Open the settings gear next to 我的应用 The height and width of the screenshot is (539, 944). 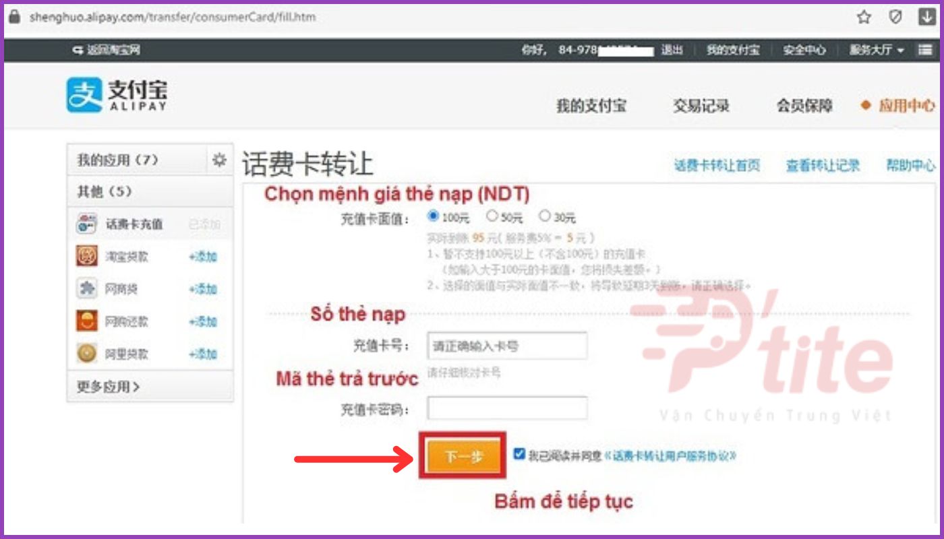[x=219, y=160]
